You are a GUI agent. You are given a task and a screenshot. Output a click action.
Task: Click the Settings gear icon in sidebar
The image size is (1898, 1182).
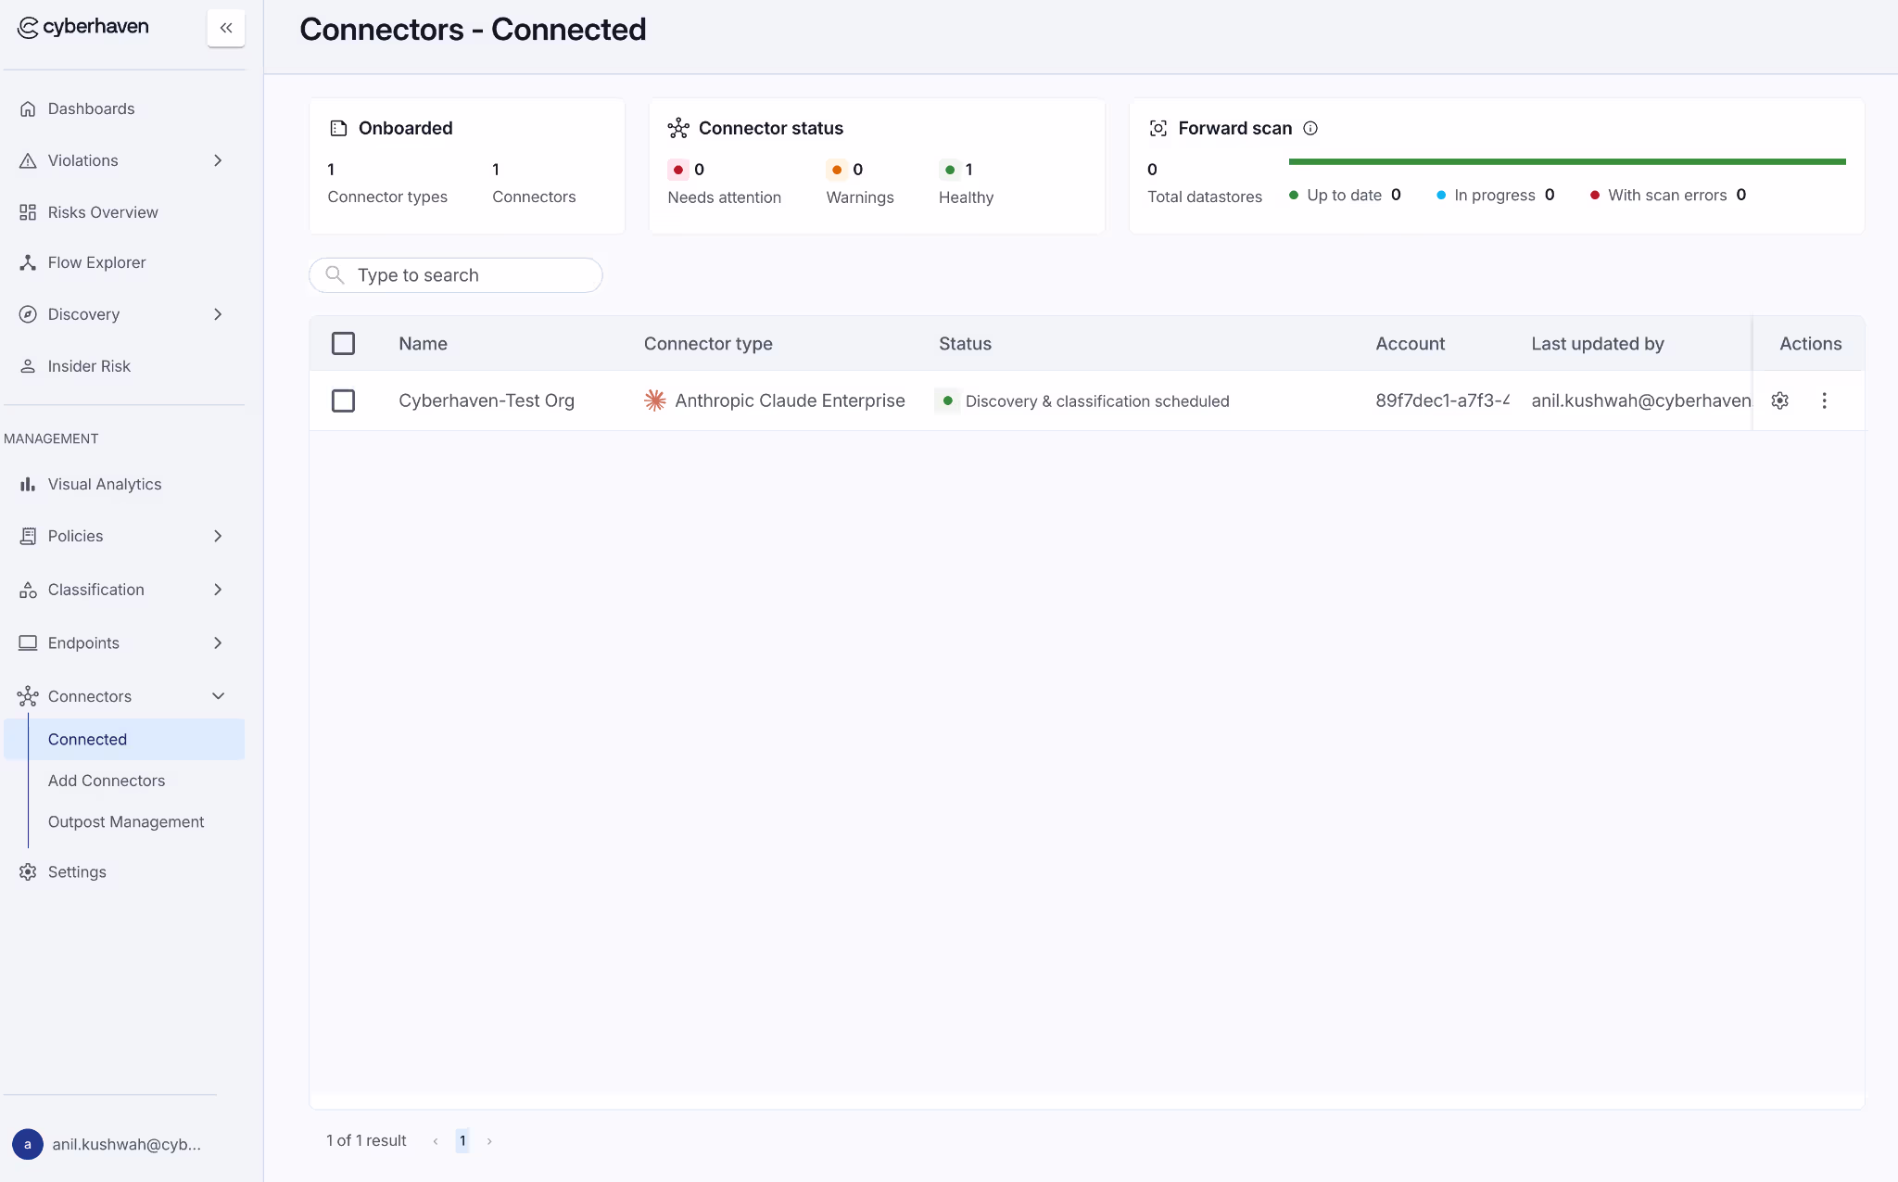[x=28, y=871]
